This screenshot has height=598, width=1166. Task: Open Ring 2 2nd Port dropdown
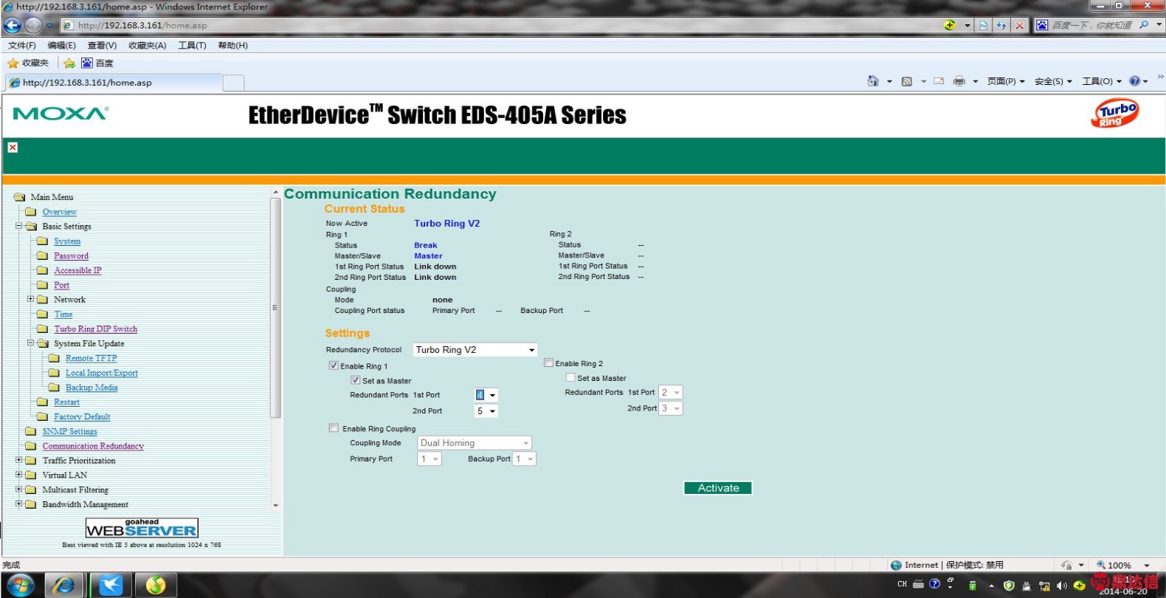(x=670, y=408)
